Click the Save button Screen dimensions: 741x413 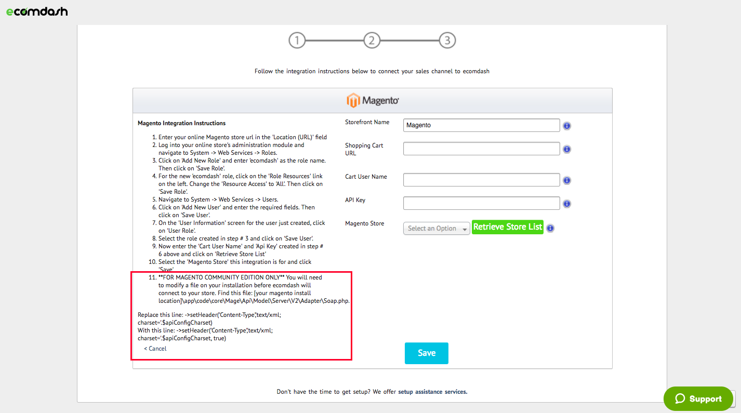[426, 353]
